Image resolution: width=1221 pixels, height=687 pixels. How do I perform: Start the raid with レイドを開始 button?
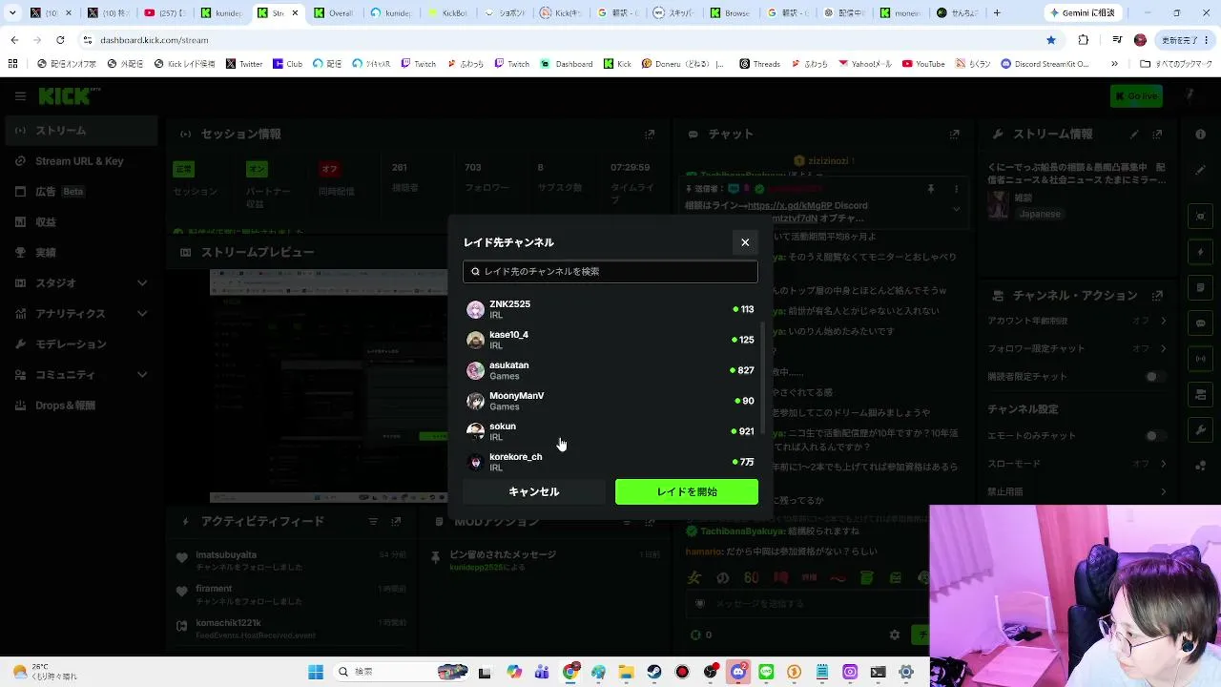click(x=687, y=491)
